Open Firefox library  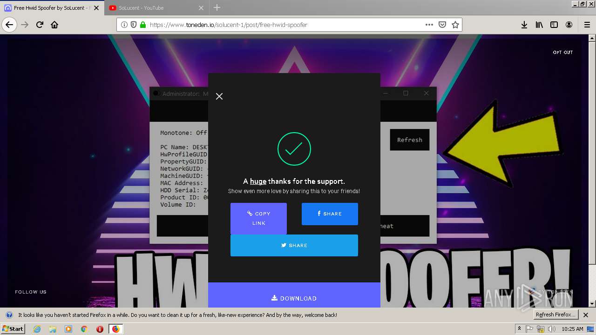(x=539, y=25)
